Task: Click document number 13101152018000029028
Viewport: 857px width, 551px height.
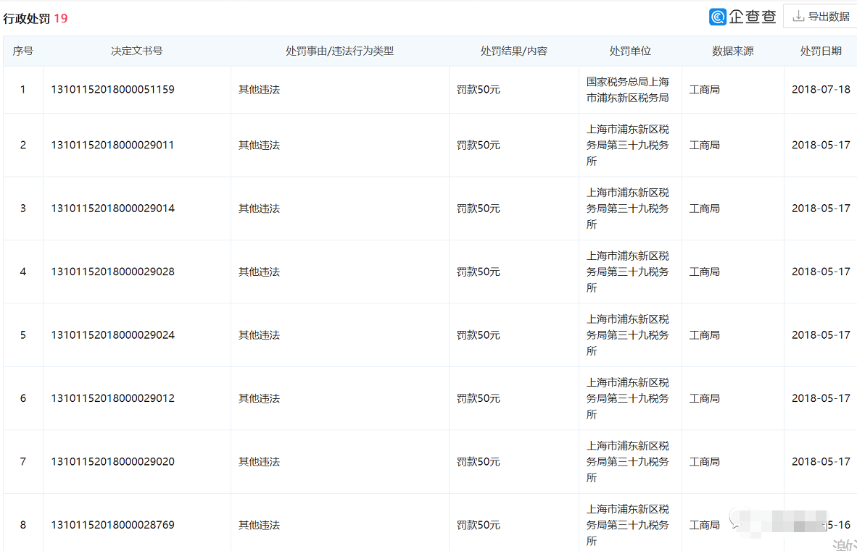Action: point(112,272)
